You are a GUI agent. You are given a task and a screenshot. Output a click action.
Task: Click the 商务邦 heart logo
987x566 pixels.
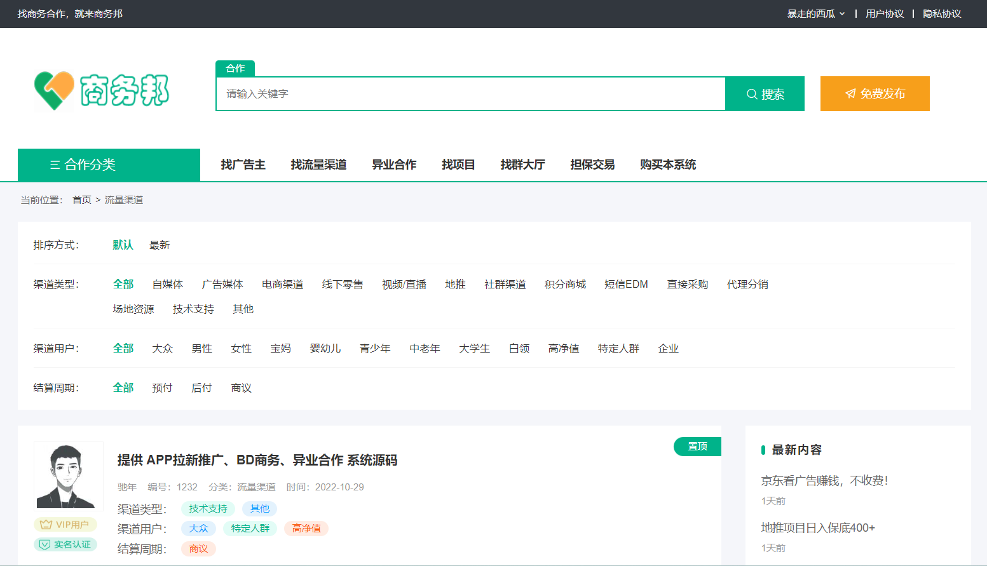53,90
